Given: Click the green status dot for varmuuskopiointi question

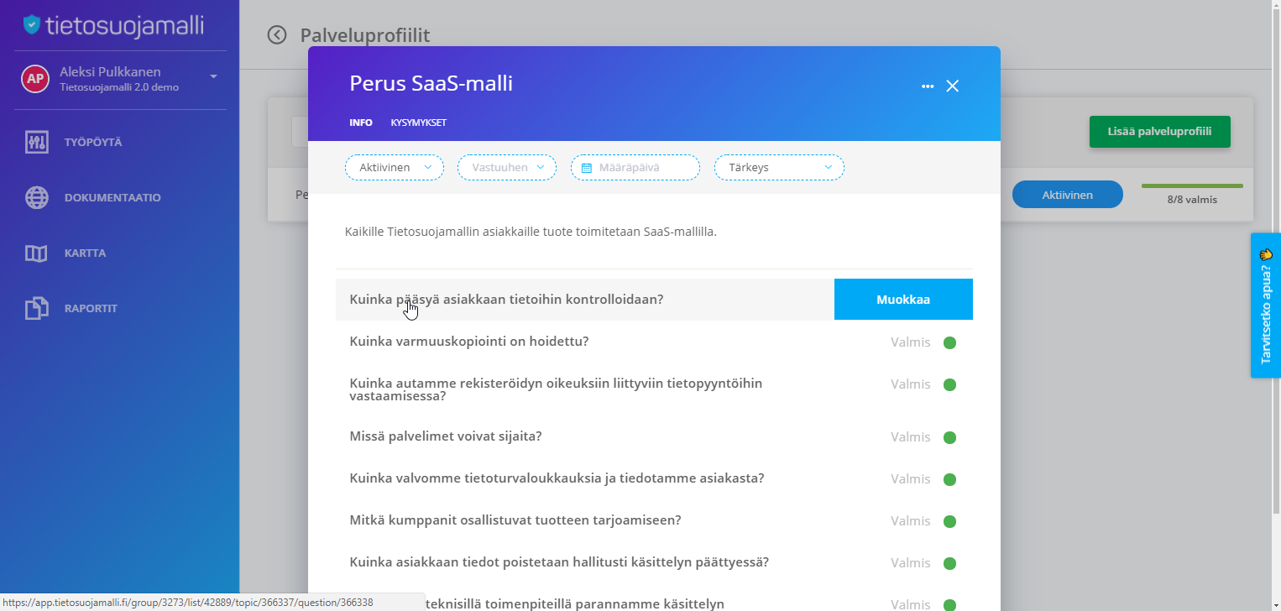Looking at the screenshot, I should tap(950, 342).
